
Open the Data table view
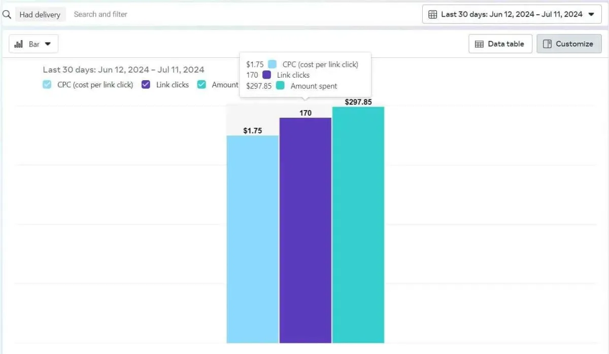pos(500,44)
